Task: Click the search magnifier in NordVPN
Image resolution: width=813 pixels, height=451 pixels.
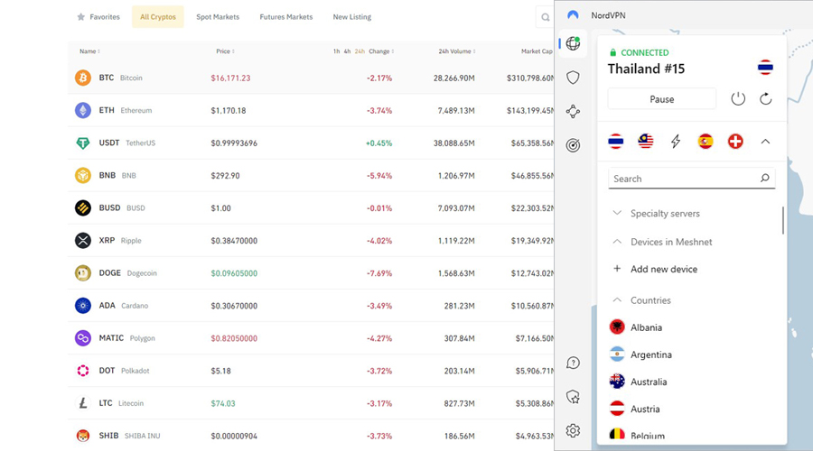Action: (x=765, y=178)
